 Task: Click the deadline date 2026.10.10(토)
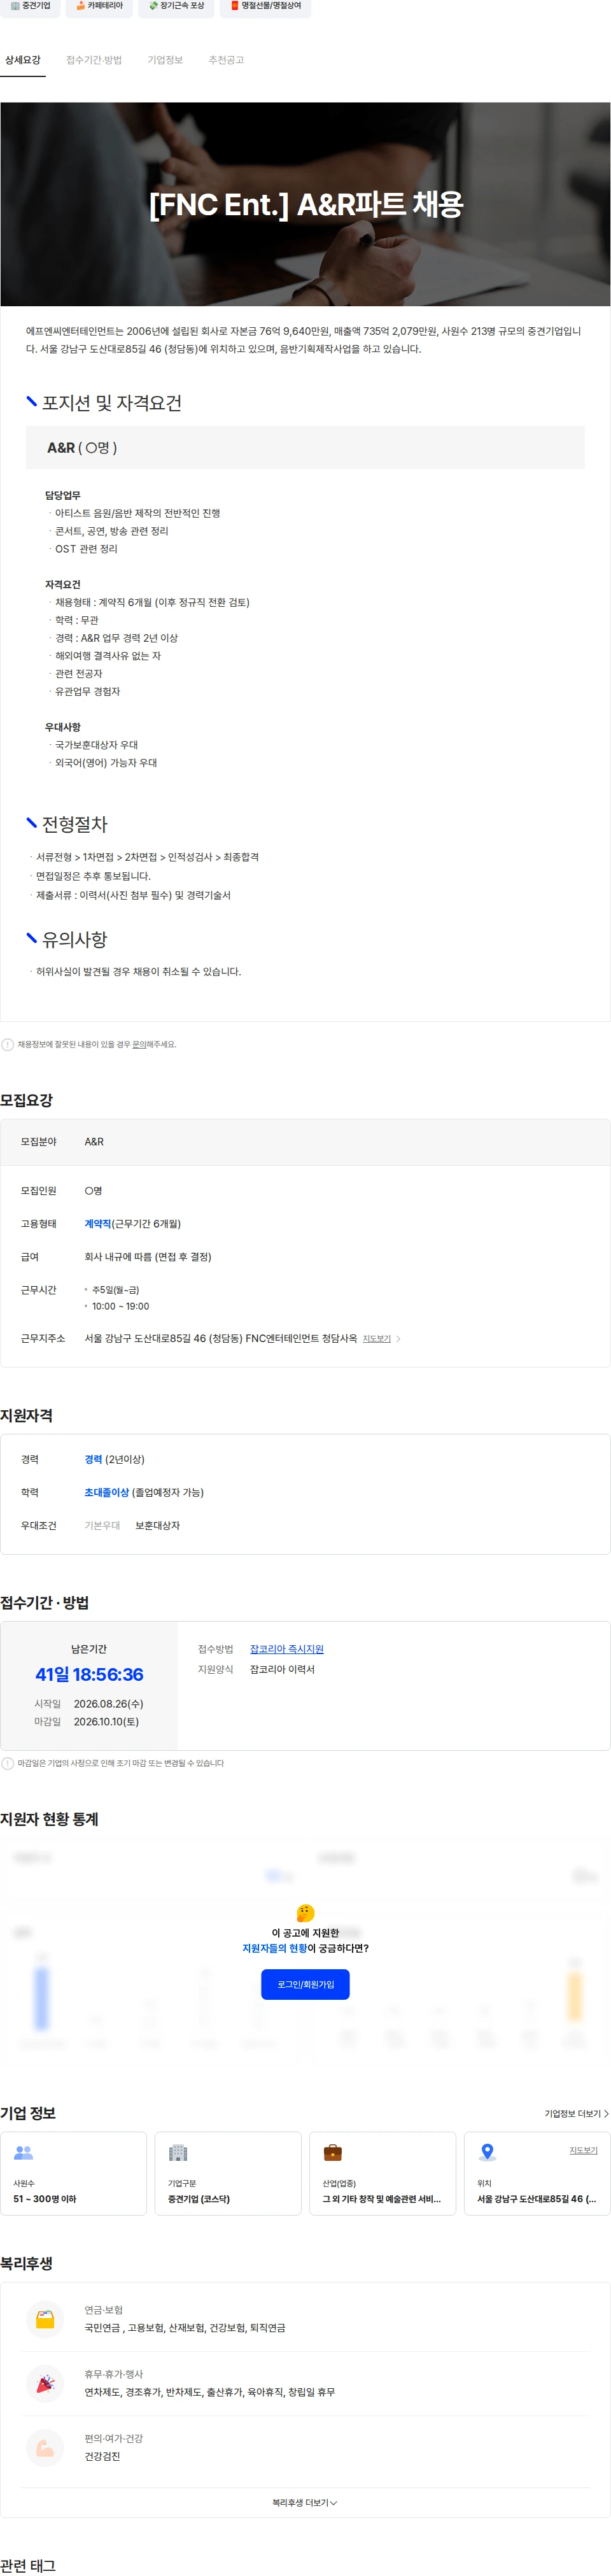pyautogui.click(x=106, y=1722)
